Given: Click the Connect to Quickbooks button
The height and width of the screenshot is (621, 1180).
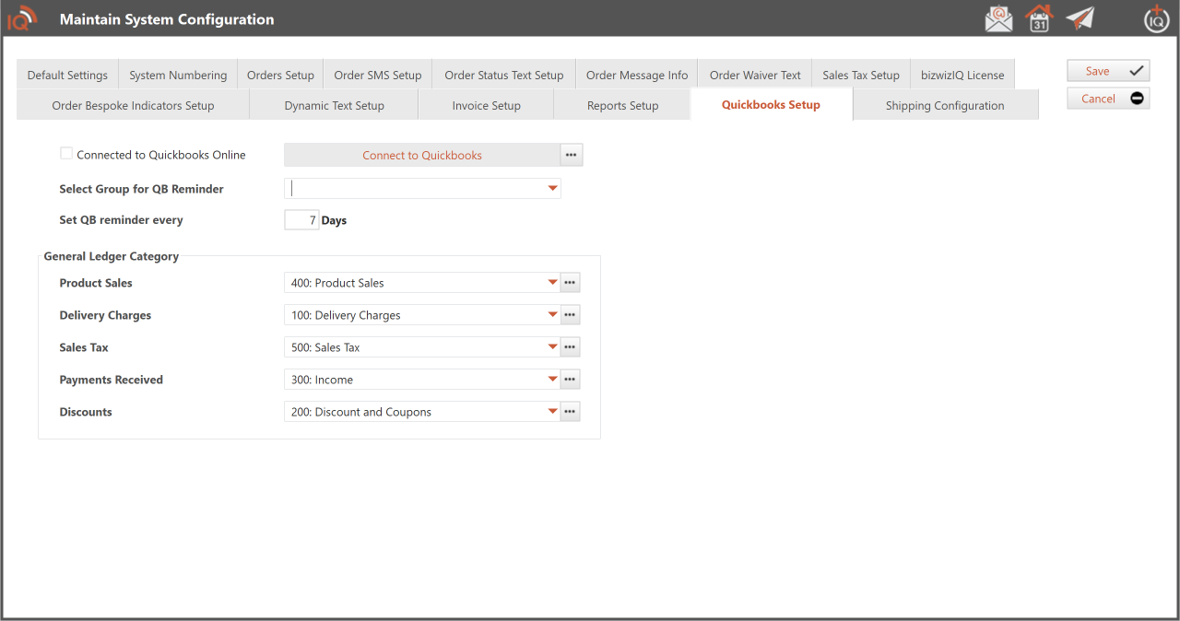Looking at the screenshot, I should [422, 155].
